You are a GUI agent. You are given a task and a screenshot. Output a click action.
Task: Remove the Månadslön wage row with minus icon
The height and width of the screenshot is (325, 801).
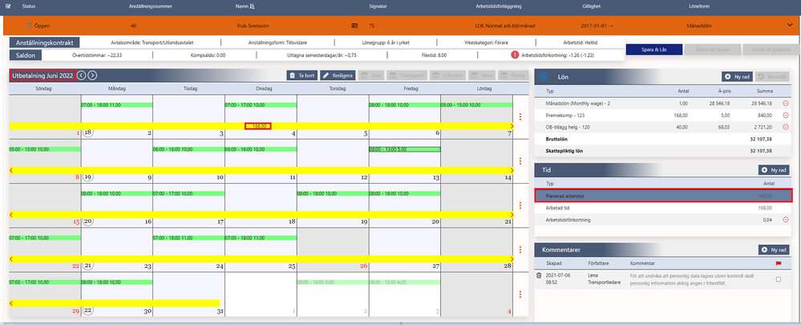785,103
